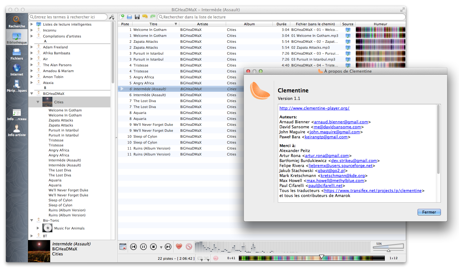
Task: Print the playlist with the printer icon
Action: pyautogui.click(x=130, y=17)
